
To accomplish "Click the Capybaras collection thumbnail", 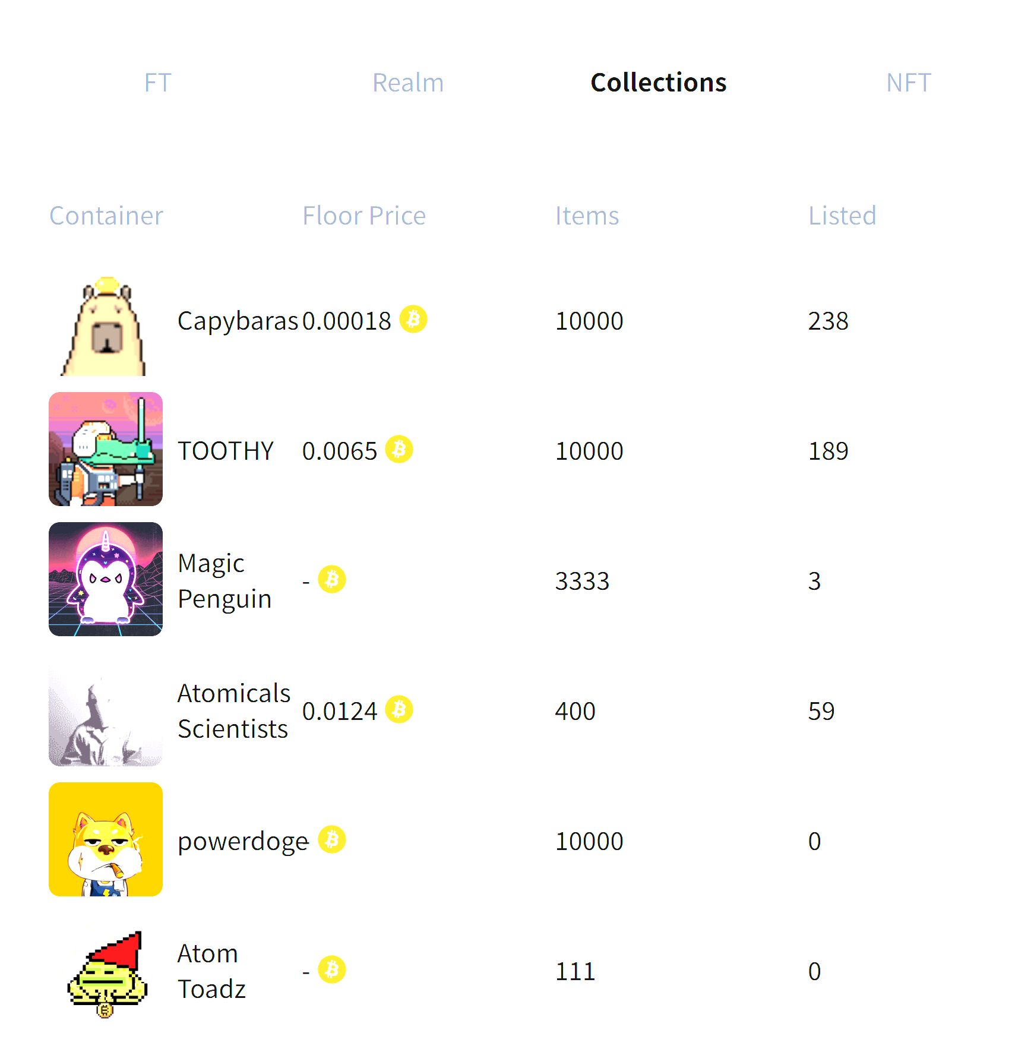I will 106,325.
